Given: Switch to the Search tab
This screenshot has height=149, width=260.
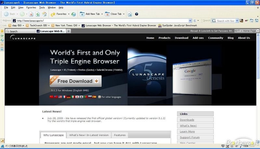Looking at the screenshot, I should coord(20,31).
